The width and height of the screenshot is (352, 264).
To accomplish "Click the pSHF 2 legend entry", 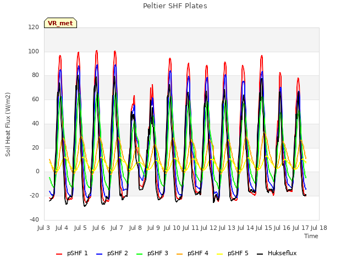I will [112, 253].
